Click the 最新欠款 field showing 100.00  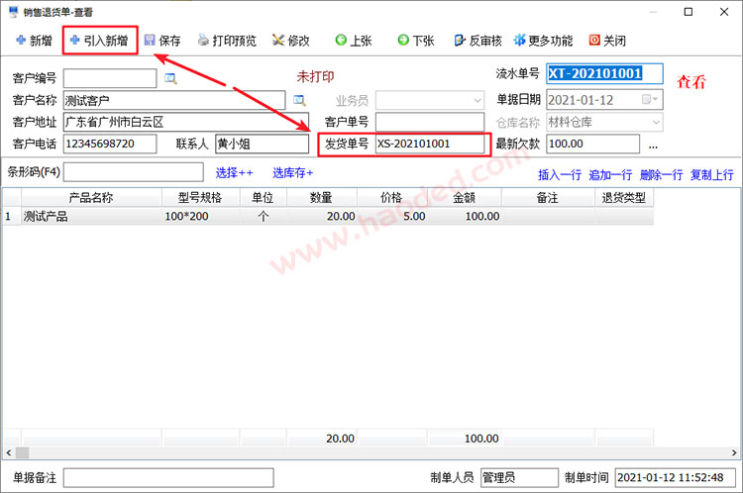[592, 144]
